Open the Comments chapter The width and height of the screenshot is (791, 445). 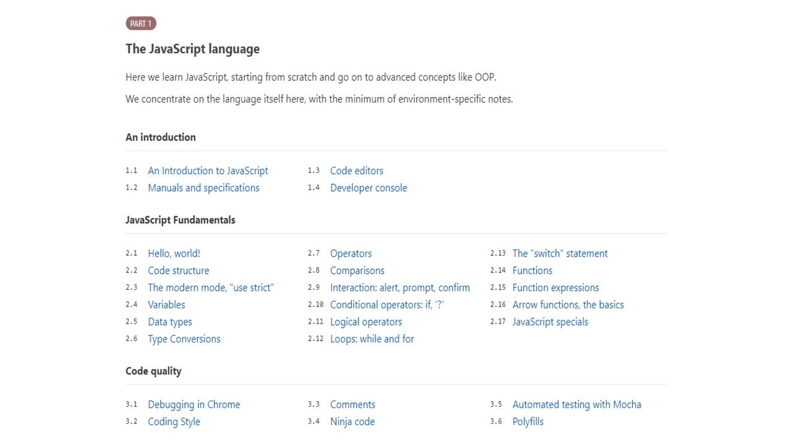pyautogui.click(x=352, y=405)
